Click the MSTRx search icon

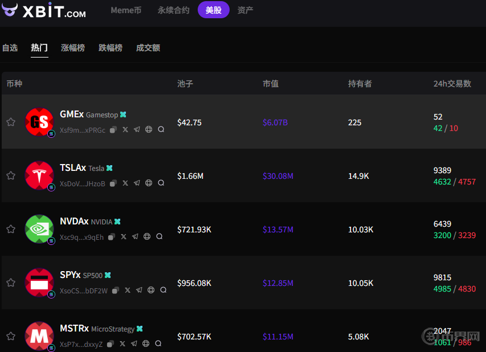(x=159, y=344)
